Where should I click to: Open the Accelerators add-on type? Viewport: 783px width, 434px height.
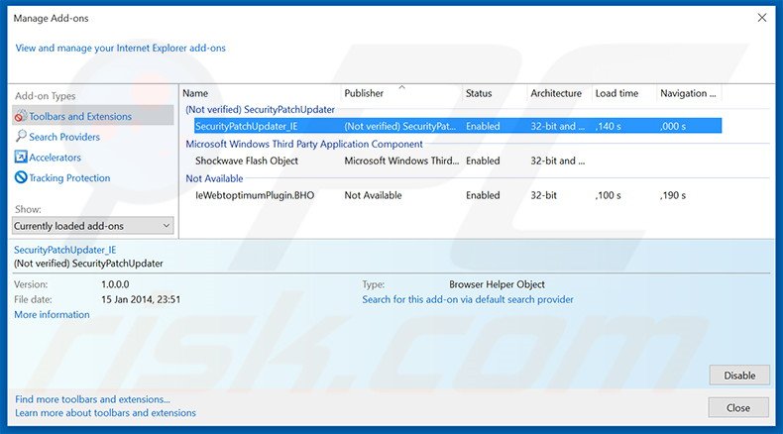pyautogui.click(x=55, y=158)
